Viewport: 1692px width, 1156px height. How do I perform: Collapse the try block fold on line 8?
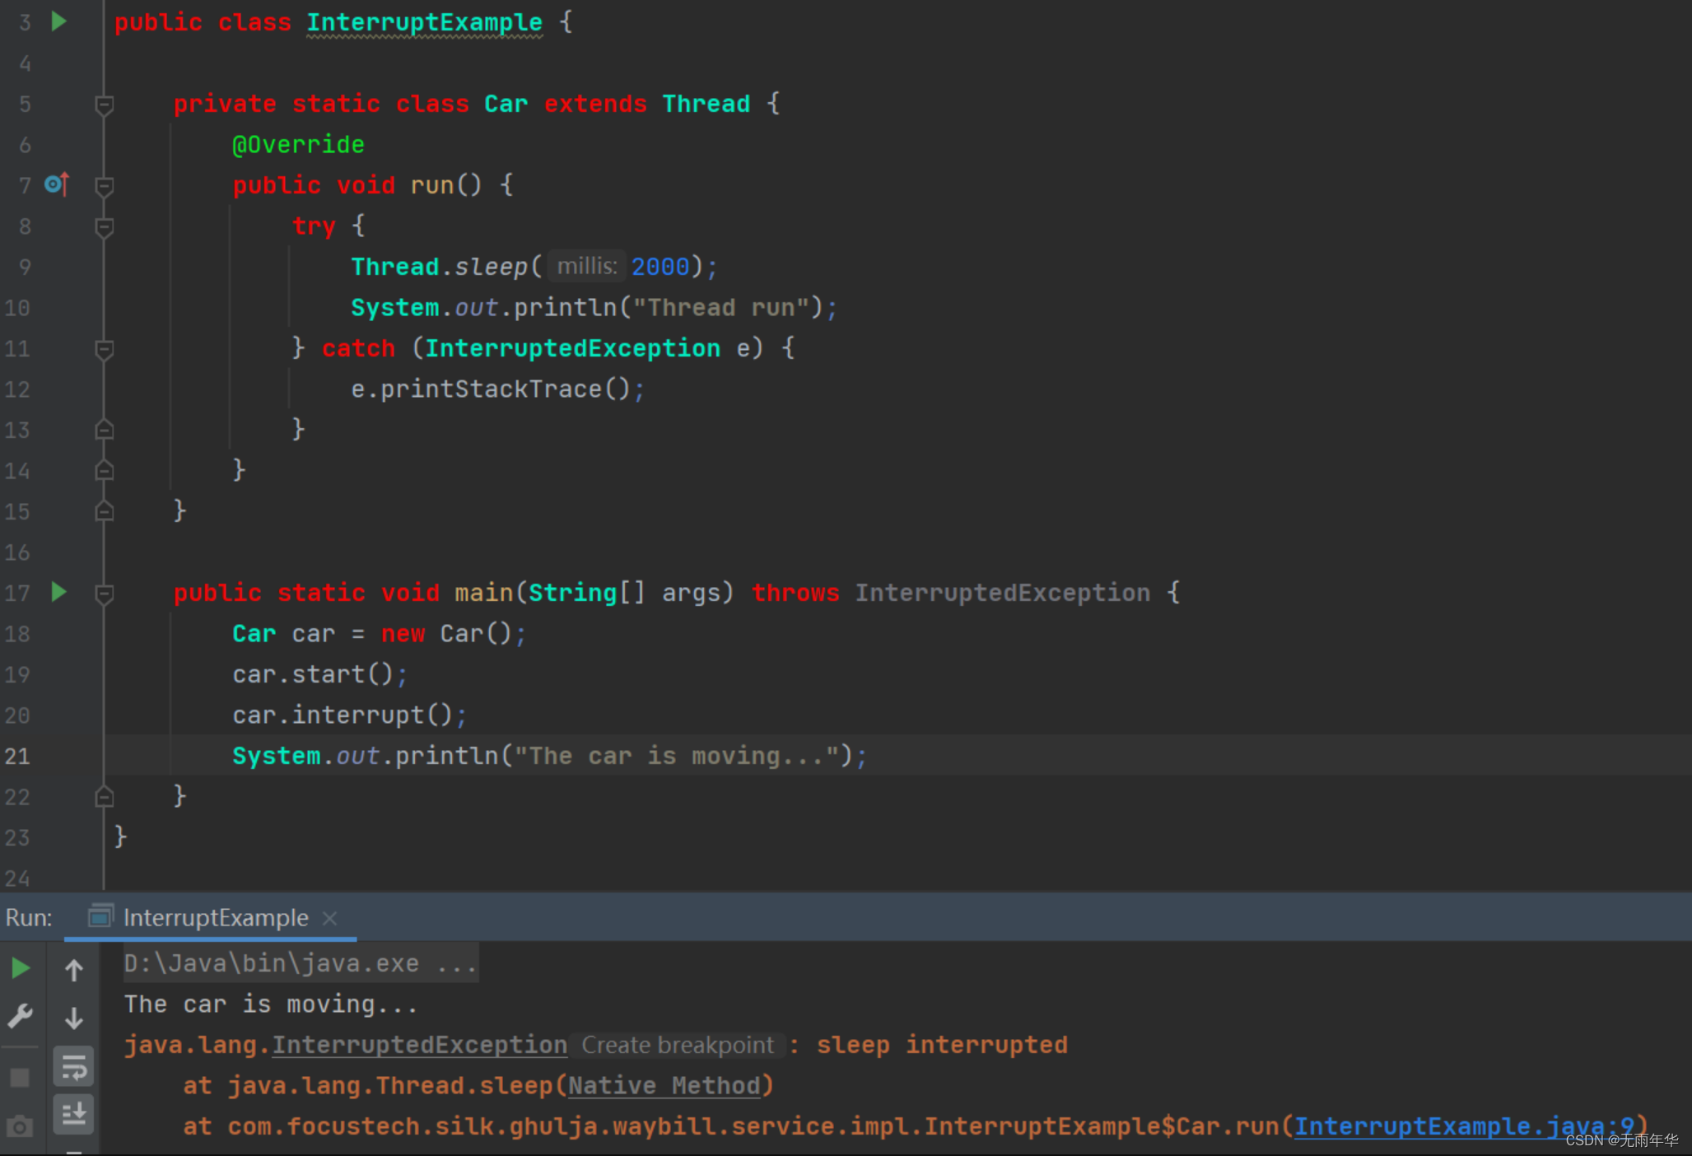(105, 226)
